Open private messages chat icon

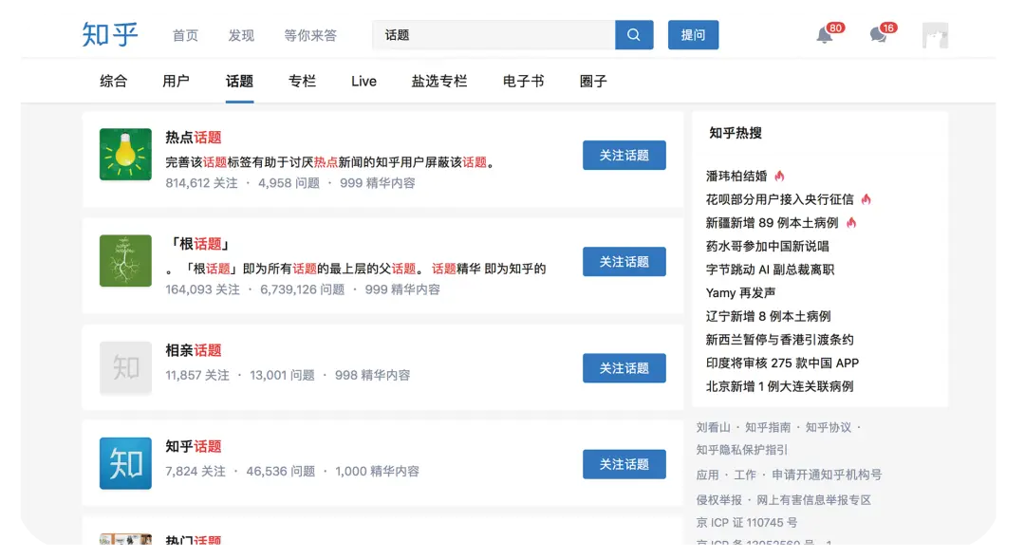coord(878,36)
